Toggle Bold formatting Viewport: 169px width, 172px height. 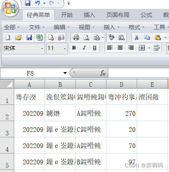[74, 48]
